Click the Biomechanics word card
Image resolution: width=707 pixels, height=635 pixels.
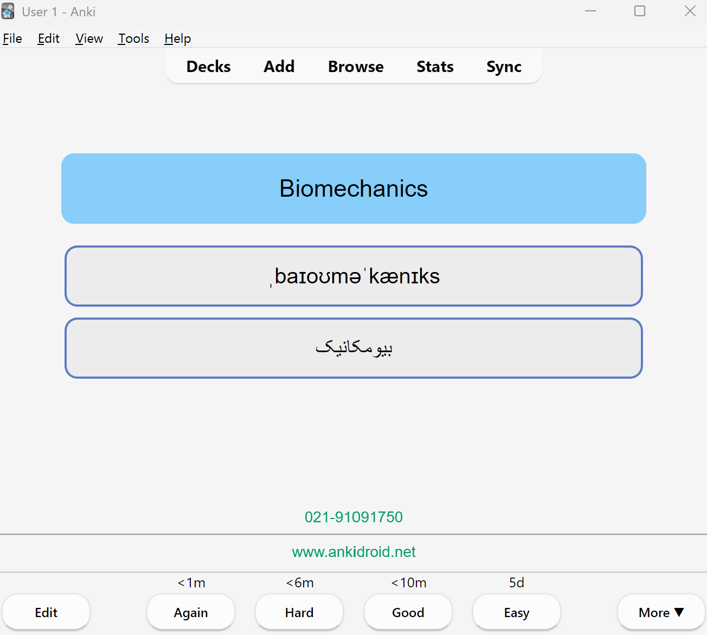point(353,189)
